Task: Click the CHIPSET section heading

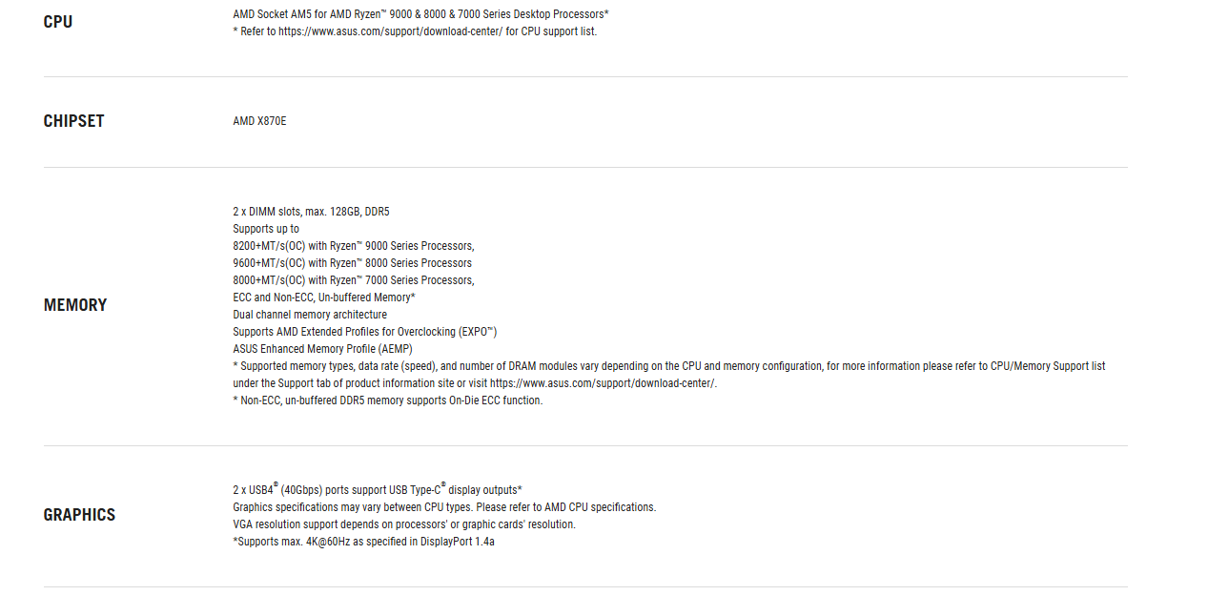Action: point(73,121)
